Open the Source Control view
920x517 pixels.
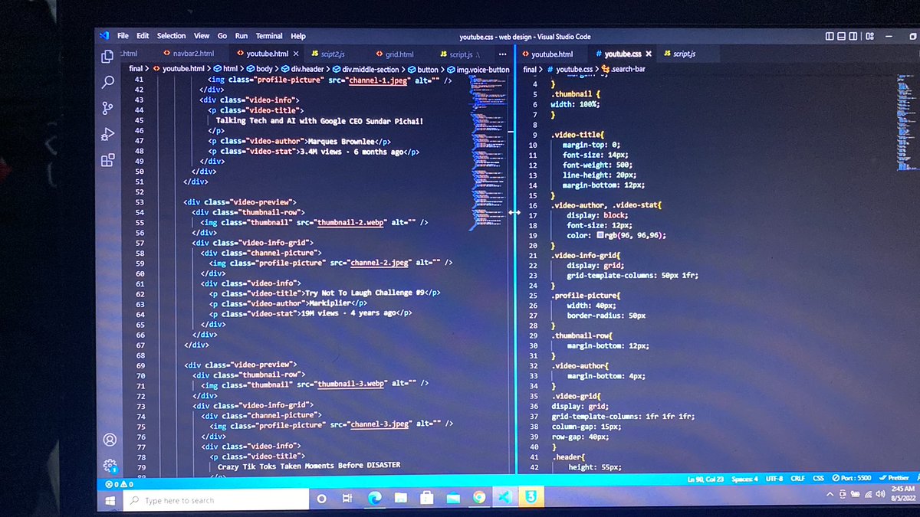click(x=108, y=108)
